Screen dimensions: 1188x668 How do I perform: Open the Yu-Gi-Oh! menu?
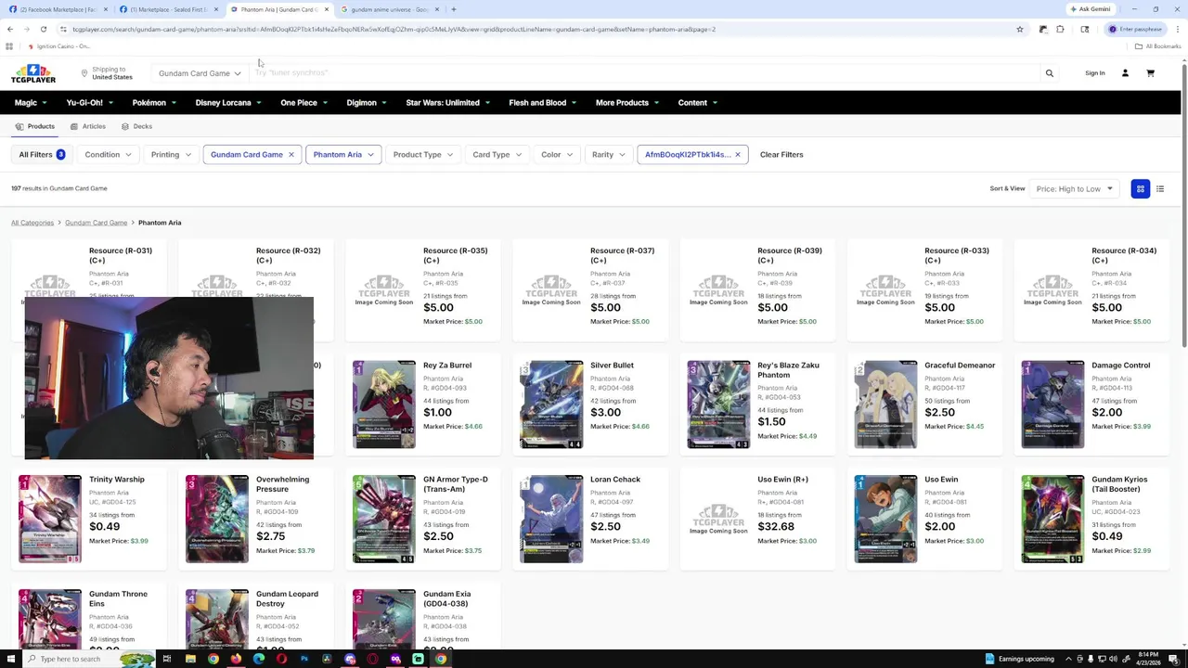point(90,103)
